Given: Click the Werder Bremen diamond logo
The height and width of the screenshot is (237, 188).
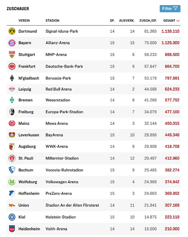Looking at the screenshot, I should 12,100.
